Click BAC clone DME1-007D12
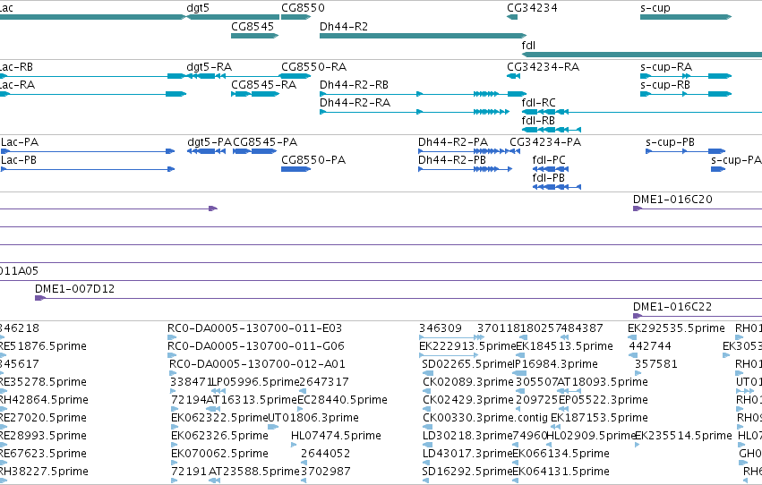762x485 pixels. pyautogui.click(x=75, y=289)
